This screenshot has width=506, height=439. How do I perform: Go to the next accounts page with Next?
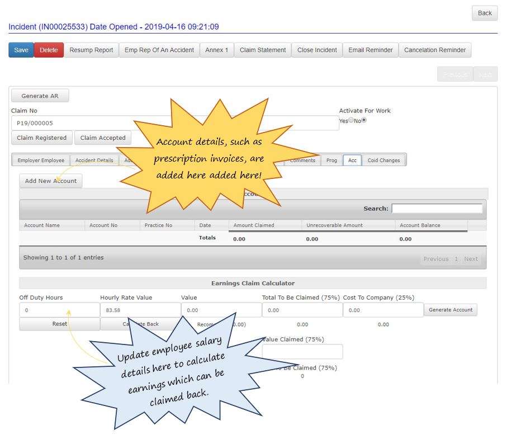click(471, 258)
